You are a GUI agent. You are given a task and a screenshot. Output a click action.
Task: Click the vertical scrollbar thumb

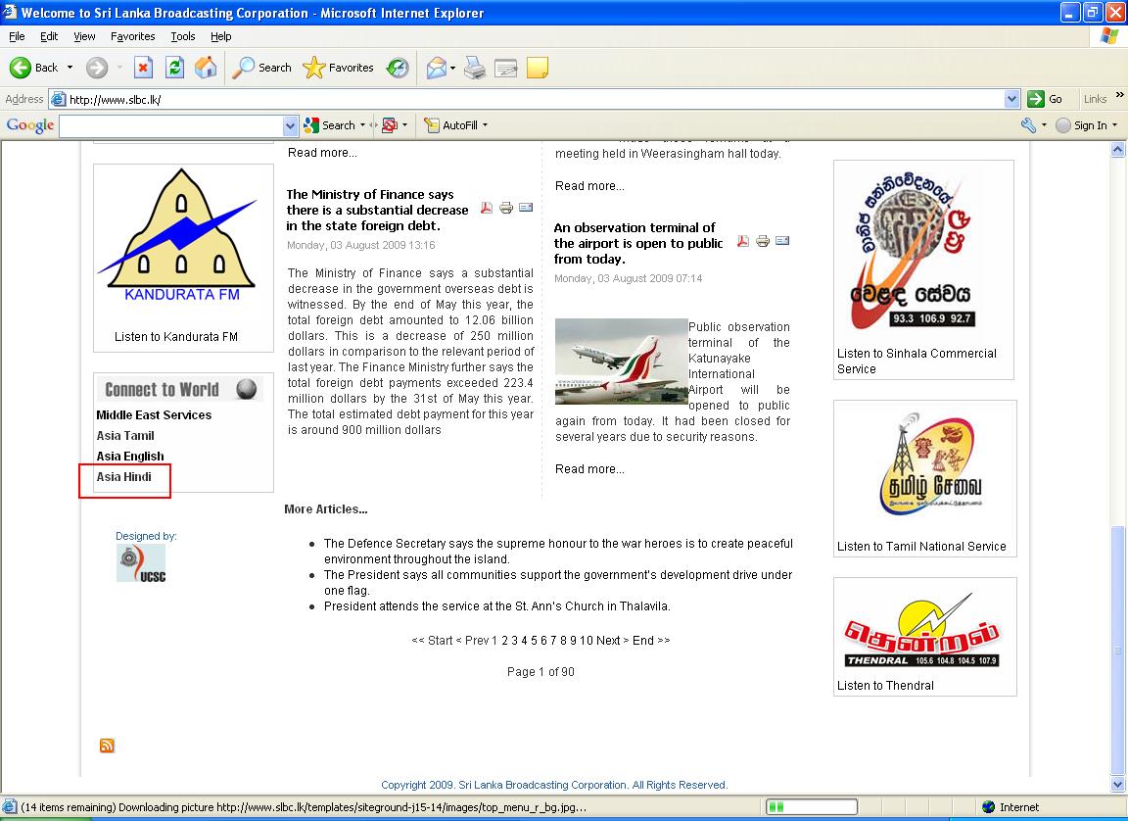click(1117, 650)
